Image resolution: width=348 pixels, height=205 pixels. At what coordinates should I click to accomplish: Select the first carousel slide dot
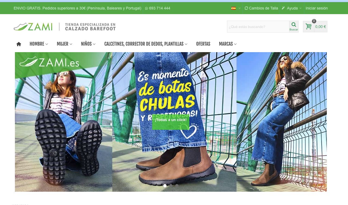[x=165, y=186]
